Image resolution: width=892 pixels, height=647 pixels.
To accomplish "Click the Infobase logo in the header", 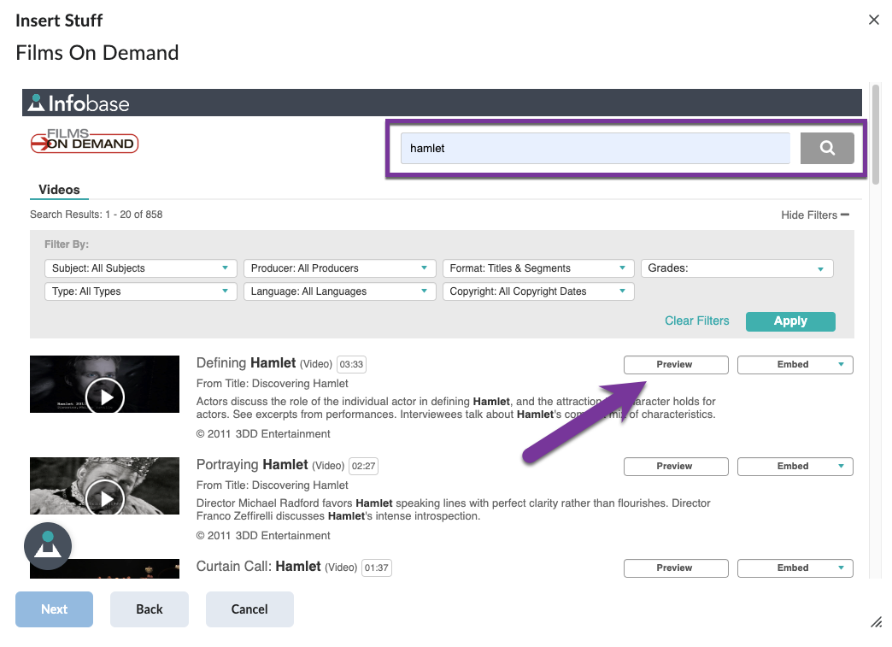I will click(78, 103).
